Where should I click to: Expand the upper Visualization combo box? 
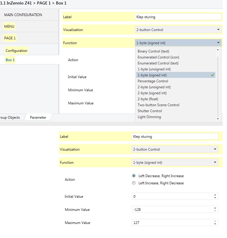(178, 30)
